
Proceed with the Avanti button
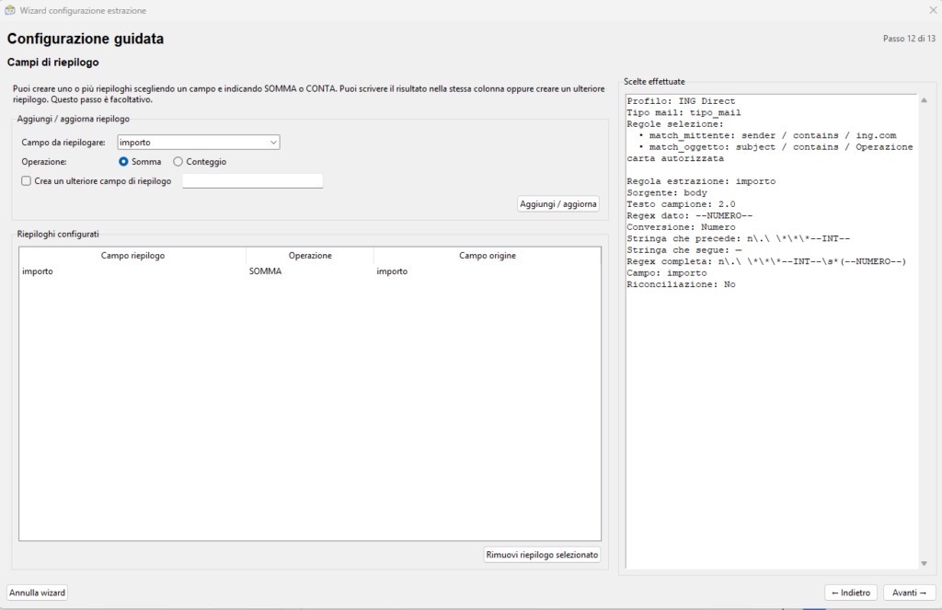909,593
